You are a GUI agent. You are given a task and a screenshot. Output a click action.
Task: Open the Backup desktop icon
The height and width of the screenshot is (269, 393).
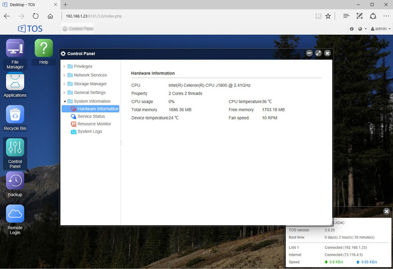pyautogui.click(x=15, y=181)
